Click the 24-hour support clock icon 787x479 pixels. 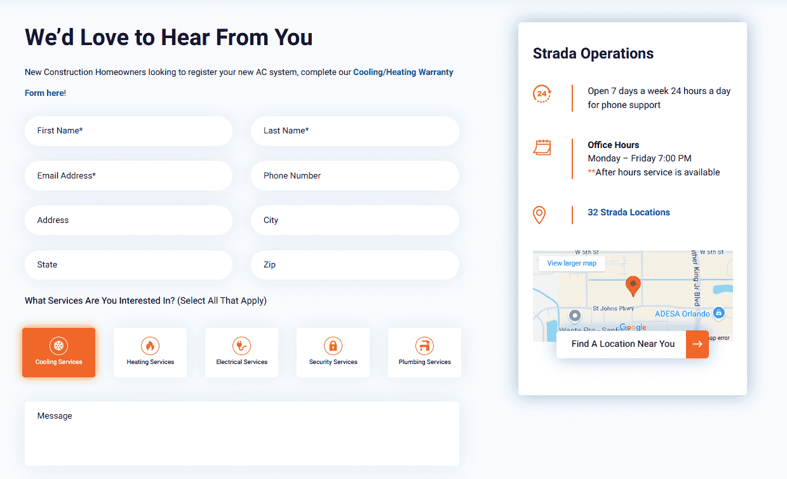[542, 93]
